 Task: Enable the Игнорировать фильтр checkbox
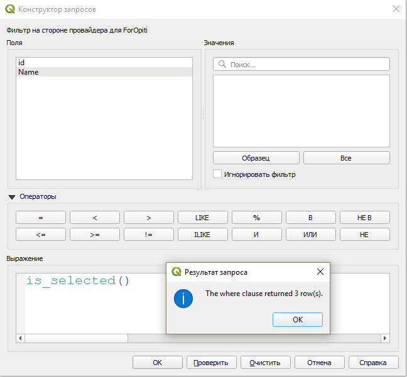click(x=217, y=174)
